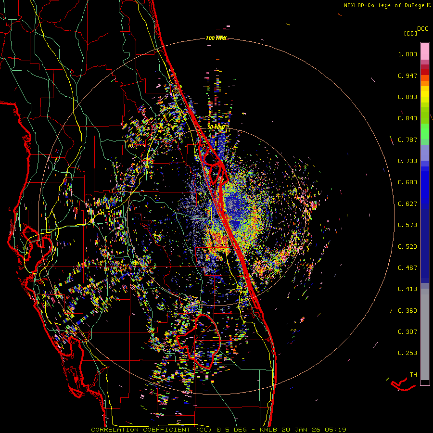The image size is (433, 433).
Task: Select the 0.627 legend value
Action: tap(408, 204)
